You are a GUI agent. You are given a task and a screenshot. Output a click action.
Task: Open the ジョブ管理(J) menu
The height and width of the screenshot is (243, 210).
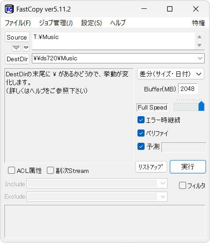click(x=56, y=23)
